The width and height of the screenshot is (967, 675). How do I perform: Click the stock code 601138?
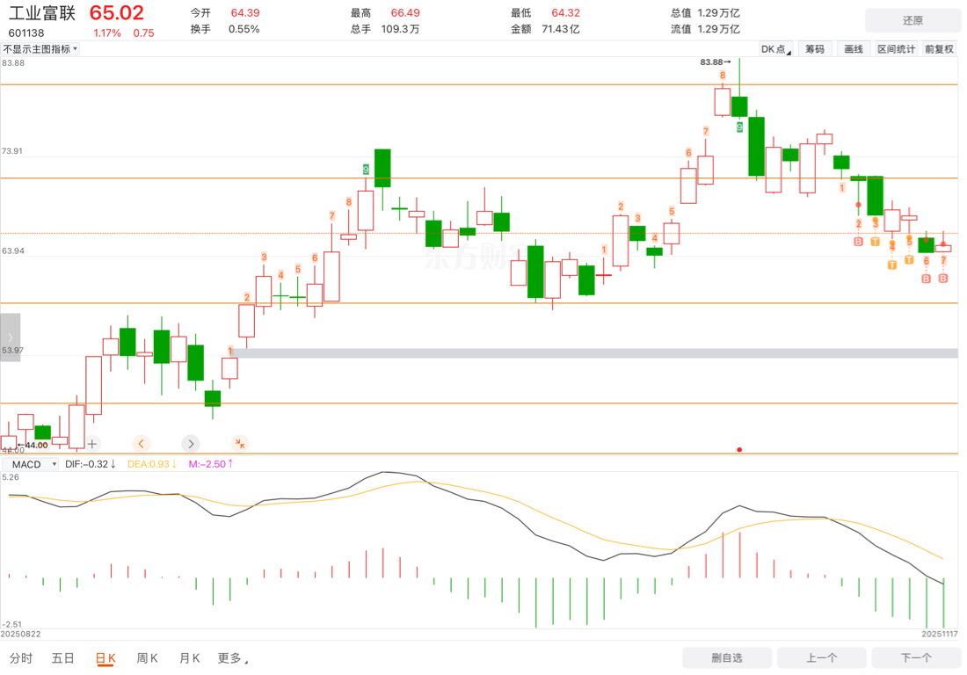[26, 33]
